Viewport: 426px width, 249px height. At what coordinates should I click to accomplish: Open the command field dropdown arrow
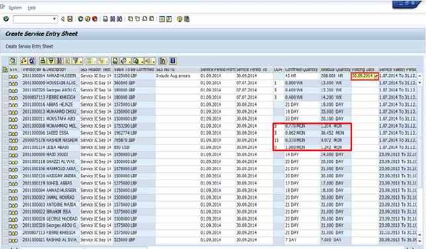click(54, 19)
